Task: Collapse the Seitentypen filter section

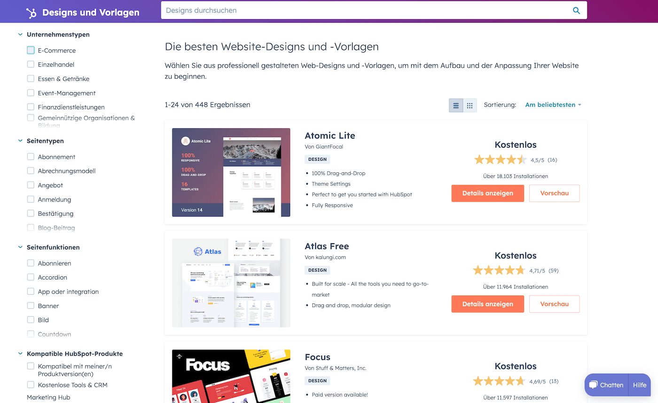Action: click(20, 141)
